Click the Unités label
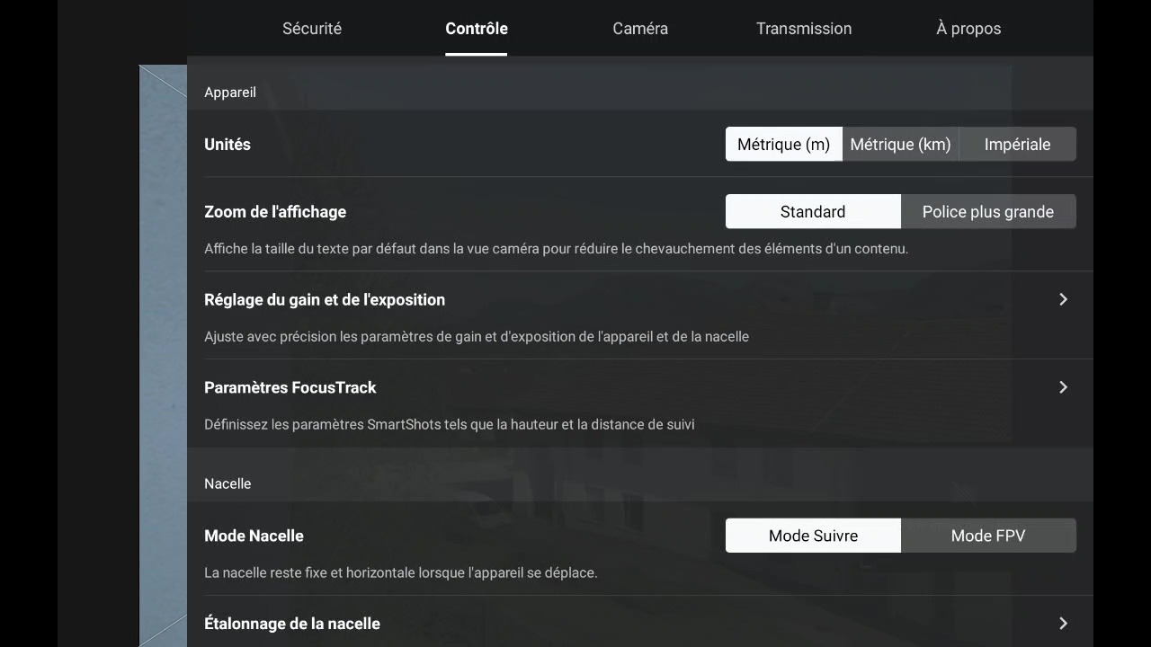Image resolution: width=1151 pixels, height=647 pixels. coord(228,145)
